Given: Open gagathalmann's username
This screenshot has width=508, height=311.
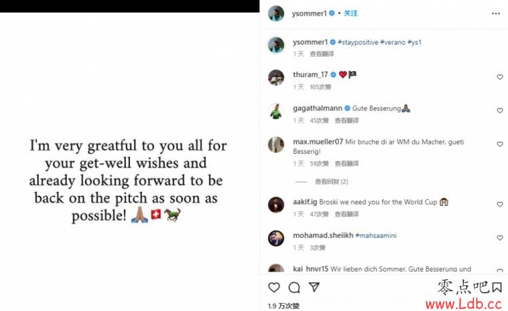Looking at the screenshot, I should 318,108.
